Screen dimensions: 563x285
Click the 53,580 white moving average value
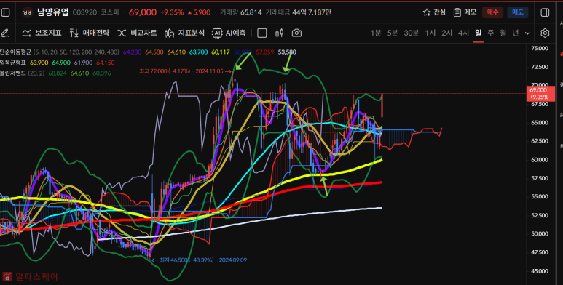click(x=287, y=52)
